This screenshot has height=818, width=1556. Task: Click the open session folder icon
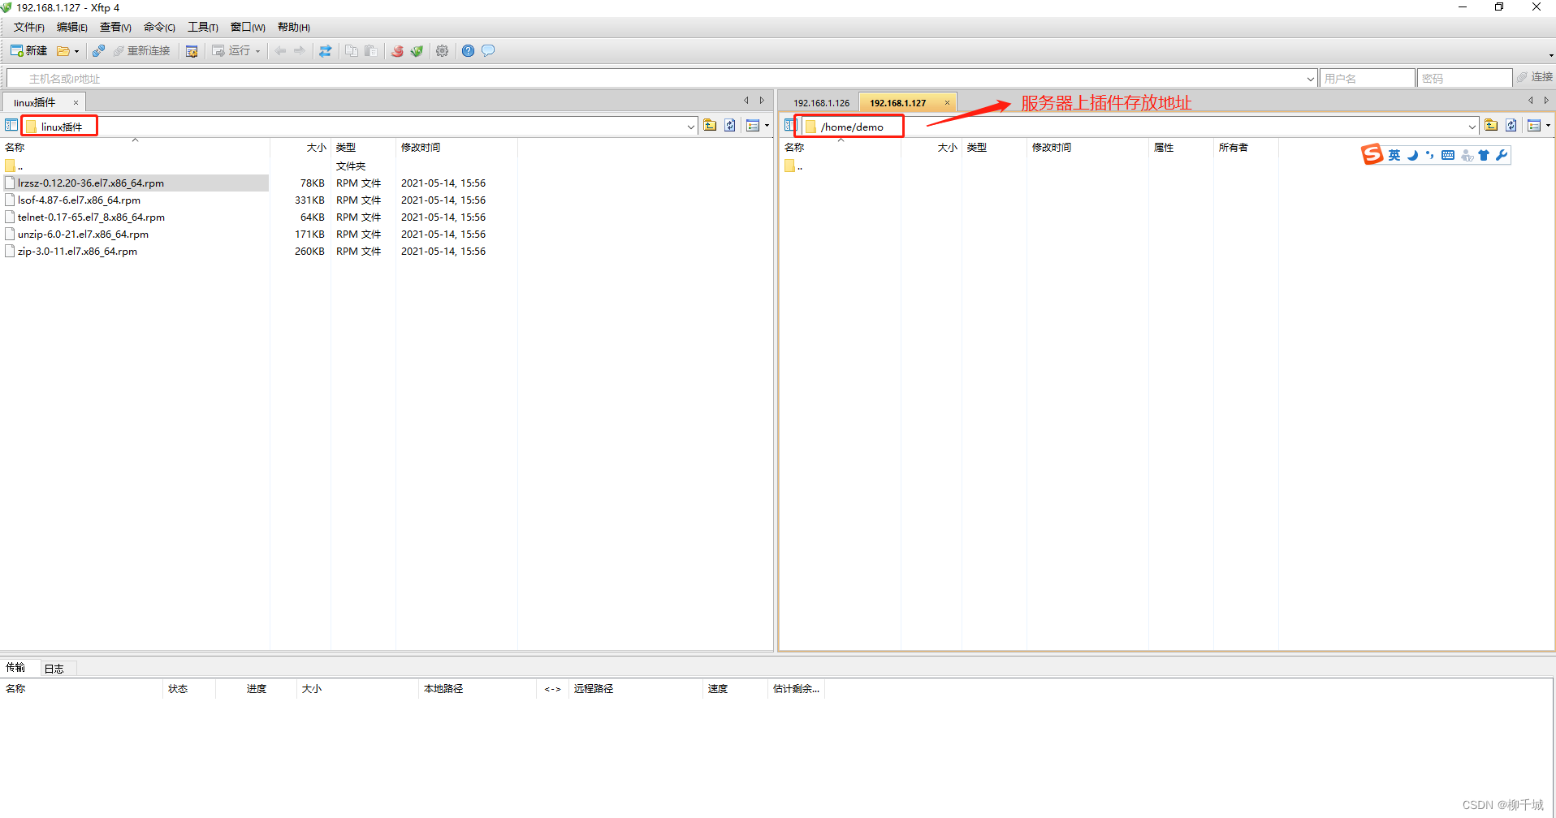(63, 51)
